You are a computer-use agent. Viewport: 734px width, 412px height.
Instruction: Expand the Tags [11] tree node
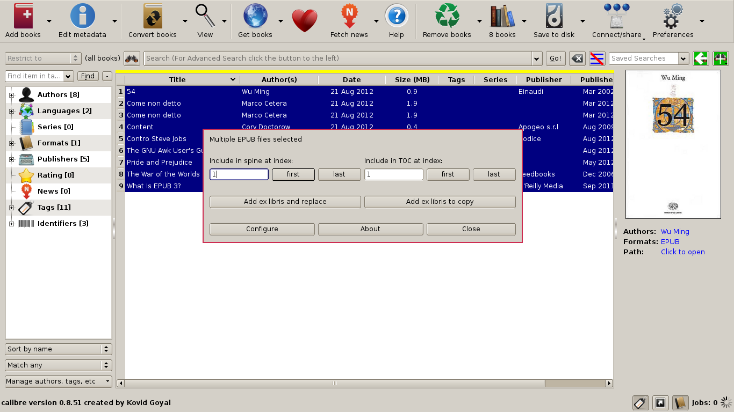[x=11, y=208]
